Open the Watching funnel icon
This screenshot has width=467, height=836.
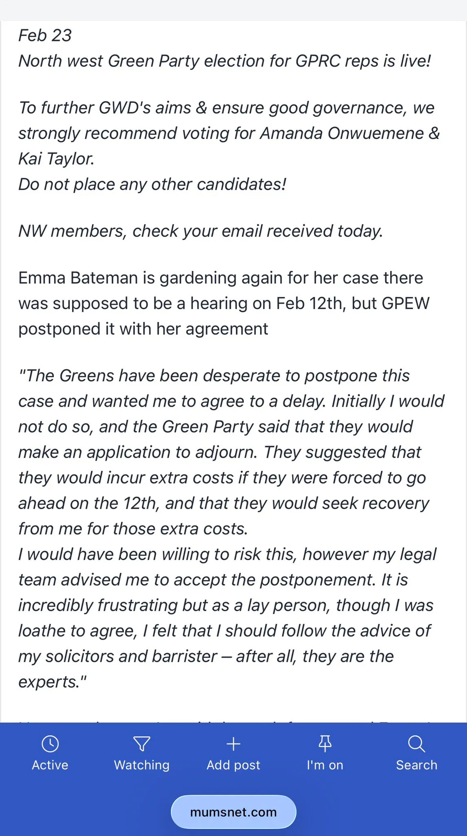(x=142, y=744)
